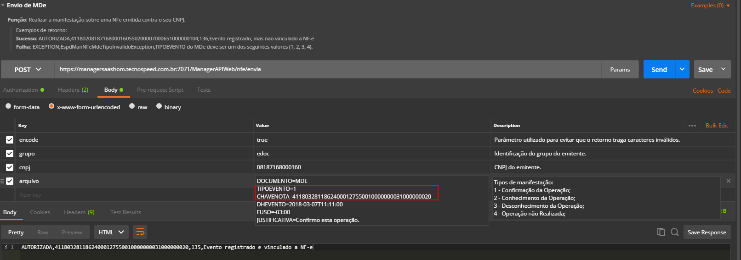The height and width of the screenshot is (260, 741).
Task: Click the drag handle beside arquivo row
Action: 2,181
